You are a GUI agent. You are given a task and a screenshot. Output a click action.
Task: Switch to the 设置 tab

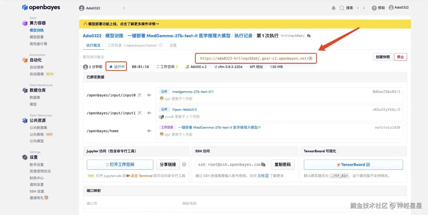tap(173, 45)
